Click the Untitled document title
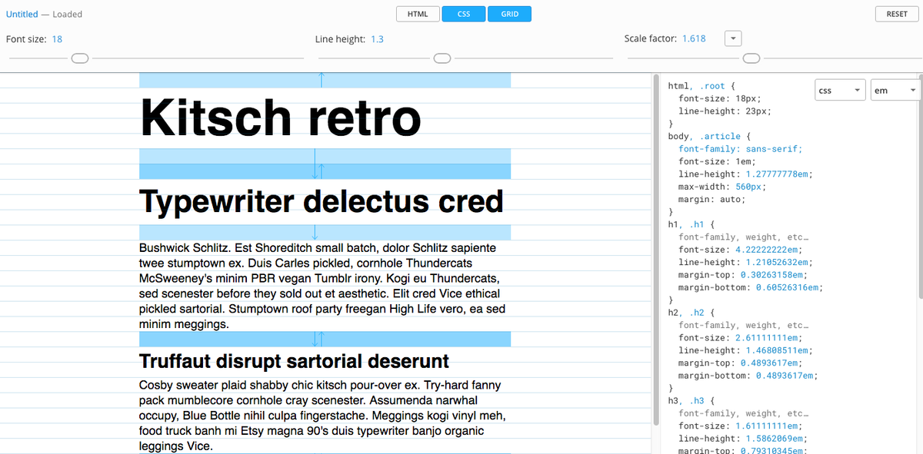Screen dimensions: 923x454 click(x=23, y=14)
